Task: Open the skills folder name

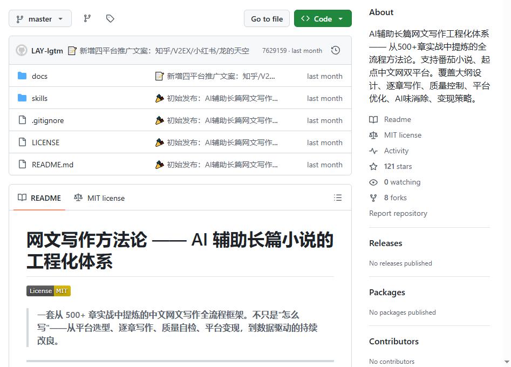Action: [39, 98]
